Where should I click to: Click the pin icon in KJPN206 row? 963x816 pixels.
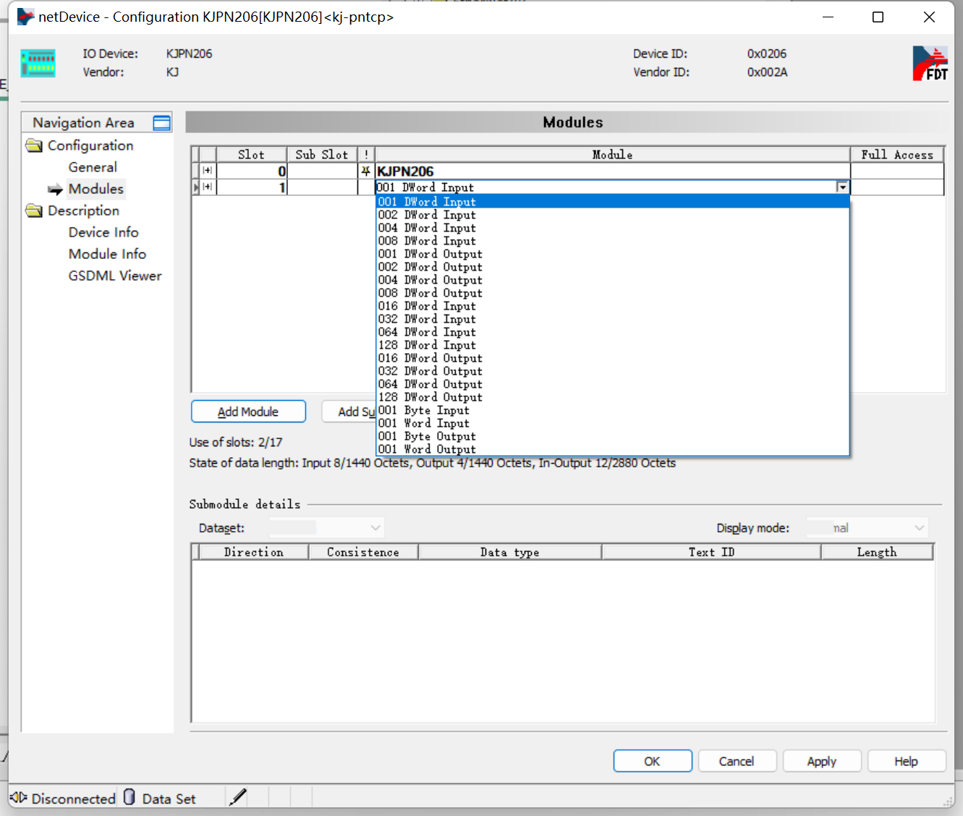pyautogui.click(x=366, y=171)
